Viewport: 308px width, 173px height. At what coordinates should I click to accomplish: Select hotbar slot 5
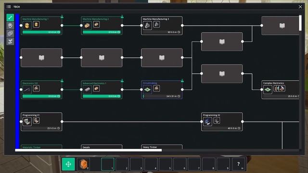point(166,164)
